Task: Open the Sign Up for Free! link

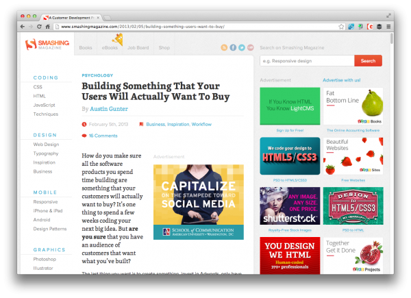Action: point(290,130)
